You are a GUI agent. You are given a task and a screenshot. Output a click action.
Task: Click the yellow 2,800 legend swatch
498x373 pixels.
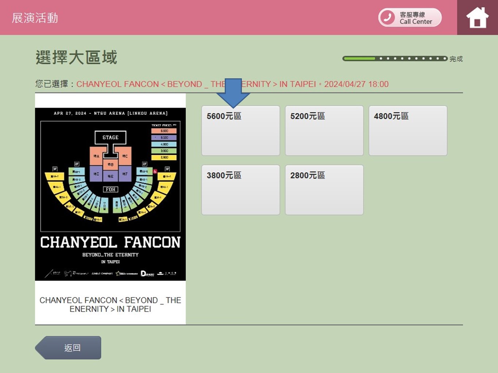[x=164, y=157]
